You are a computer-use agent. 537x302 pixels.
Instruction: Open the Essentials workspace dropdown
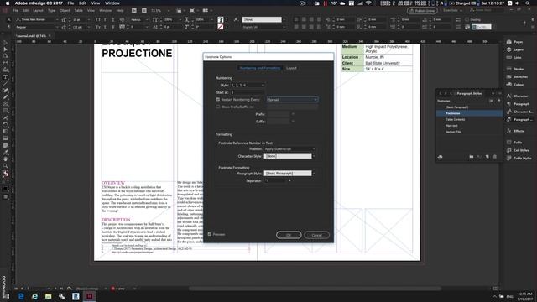tap(453, 11)
